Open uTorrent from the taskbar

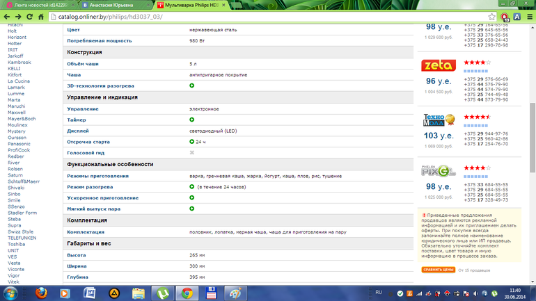pyautogui.click(x=163, y=292)
